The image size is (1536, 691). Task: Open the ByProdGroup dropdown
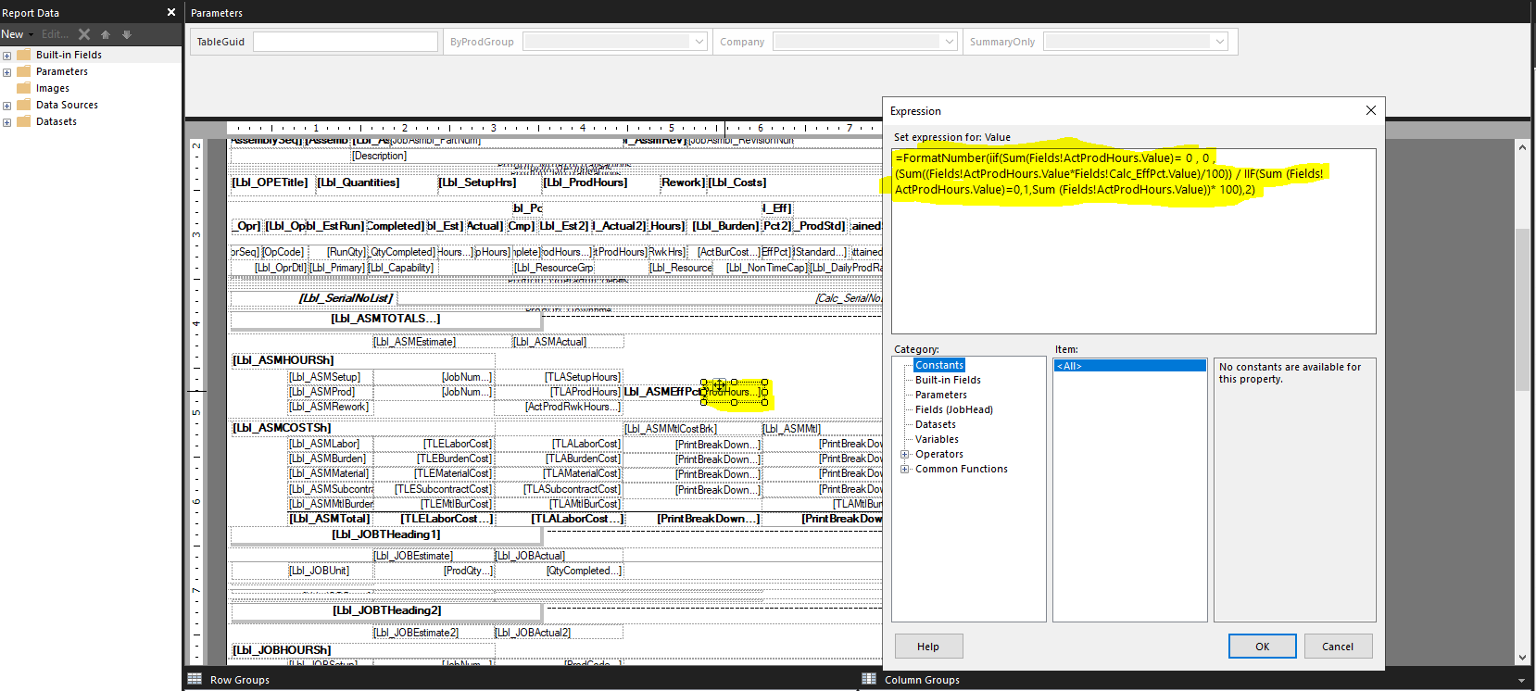(x=699, y=42)
